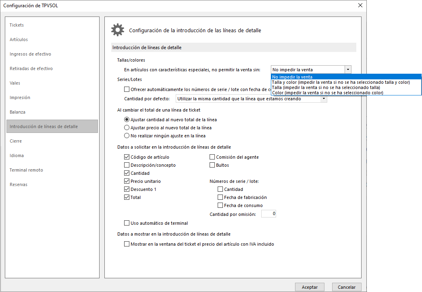Toggle the 'Descuento 1' checkbox

(127, 189)
